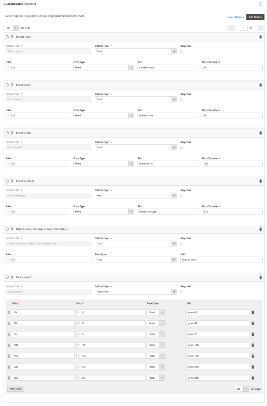Remove the Card amount option via trash icon
This screenshot has width=267, height=406.
pos(260,277)
